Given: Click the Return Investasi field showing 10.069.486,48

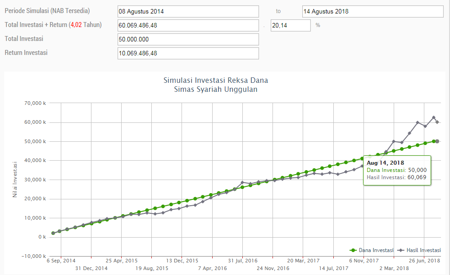Looking at the screenshot, I should (x=187, y=54).
